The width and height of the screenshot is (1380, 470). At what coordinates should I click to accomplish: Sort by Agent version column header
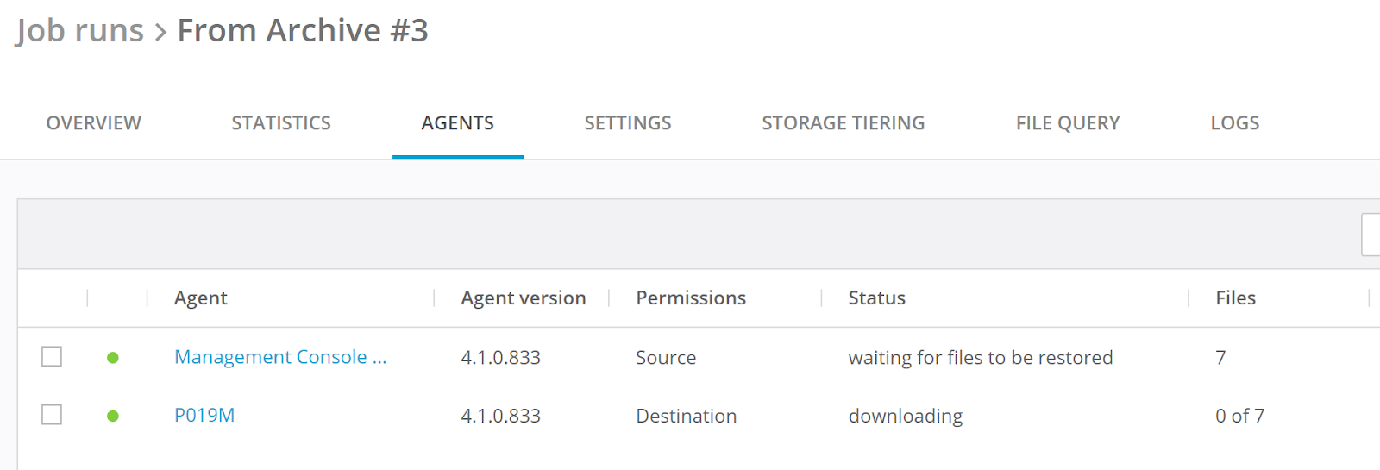tap(523, 298)
